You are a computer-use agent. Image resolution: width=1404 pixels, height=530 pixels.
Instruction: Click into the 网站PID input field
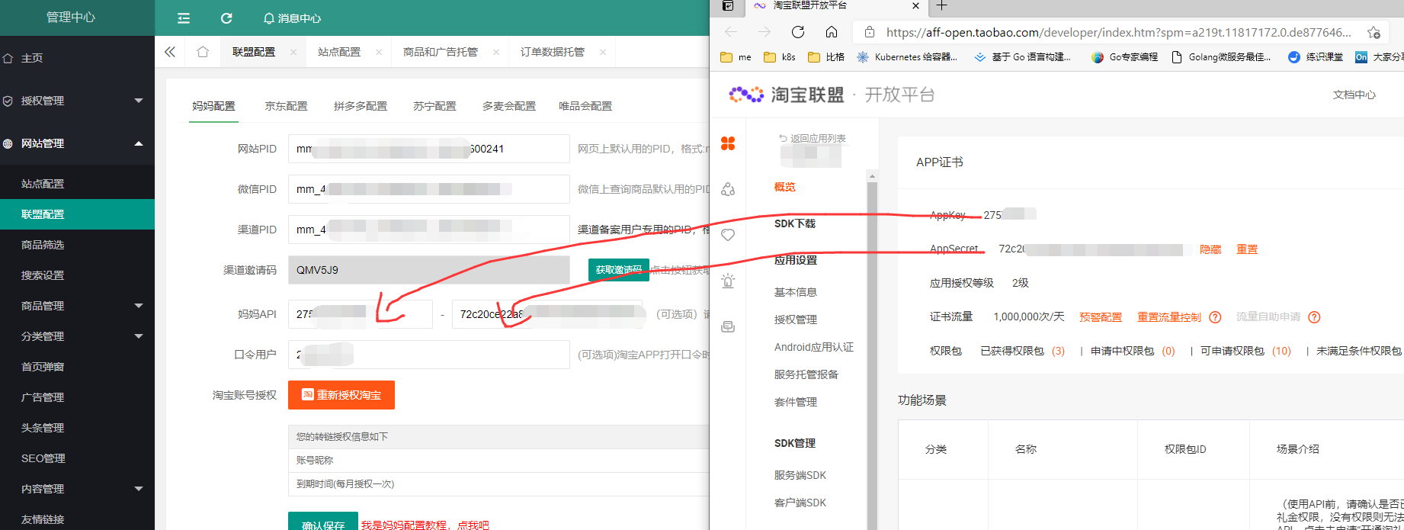(x=428, y=149)
